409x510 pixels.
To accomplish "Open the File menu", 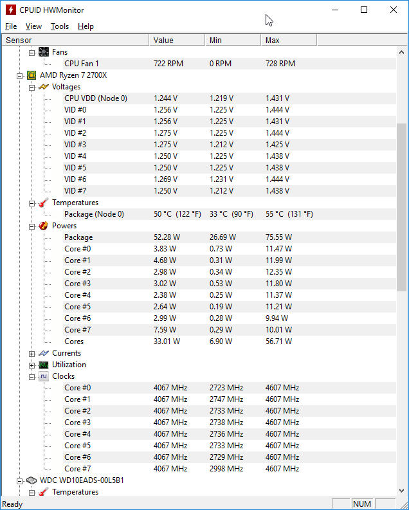I will coord(11,26).
